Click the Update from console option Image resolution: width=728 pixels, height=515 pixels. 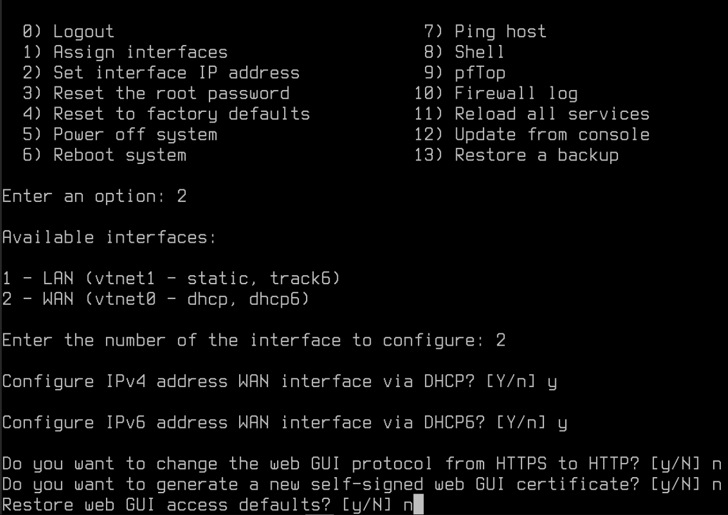click(x=551, y=134)
